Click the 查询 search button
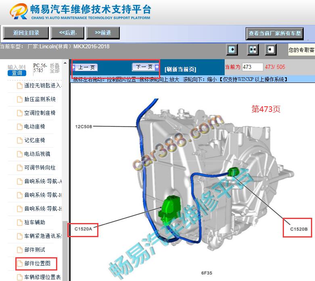This screenshot has height=281, width=315. (17, 73)
